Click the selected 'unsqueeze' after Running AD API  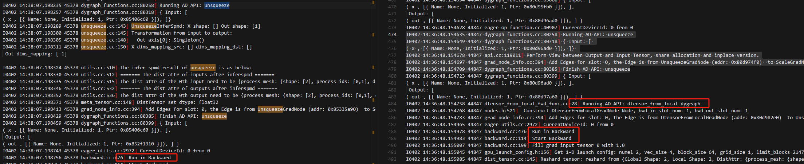point(217,5)
